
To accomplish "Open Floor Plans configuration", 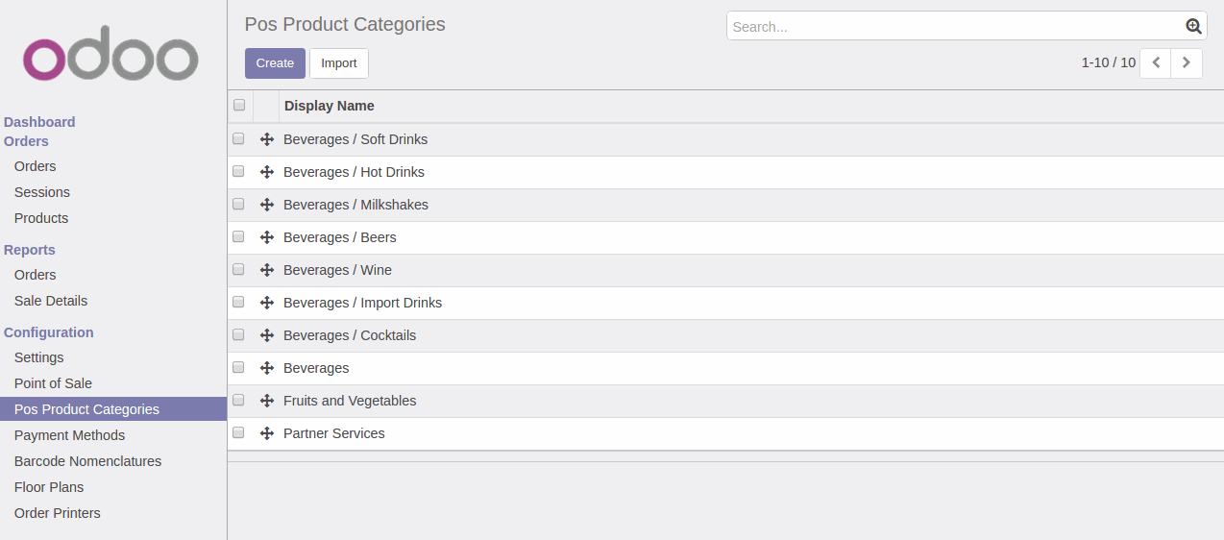I will 49,487.
